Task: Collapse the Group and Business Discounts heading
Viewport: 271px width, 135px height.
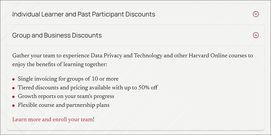Action: 57,35
